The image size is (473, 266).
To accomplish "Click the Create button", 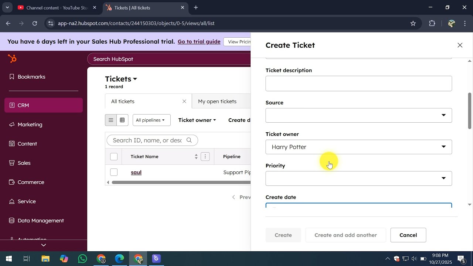I will [283, 235].
